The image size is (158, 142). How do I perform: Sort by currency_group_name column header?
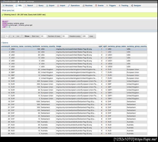(117, 46)
